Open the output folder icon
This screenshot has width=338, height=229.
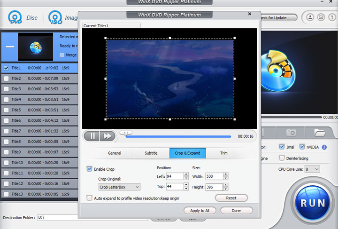point(319,132)
